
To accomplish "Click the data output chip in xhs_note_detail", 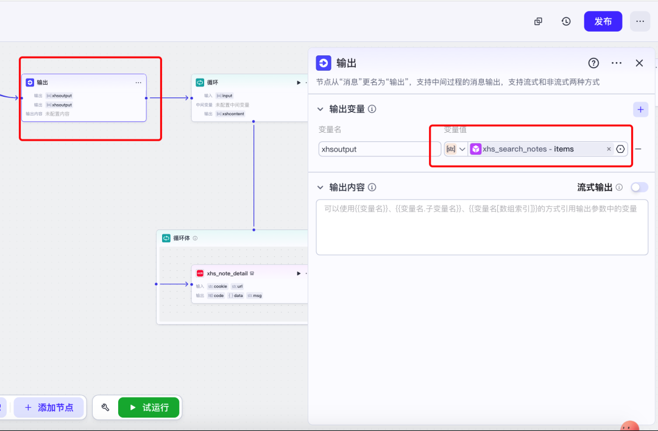I will [235, 296].
